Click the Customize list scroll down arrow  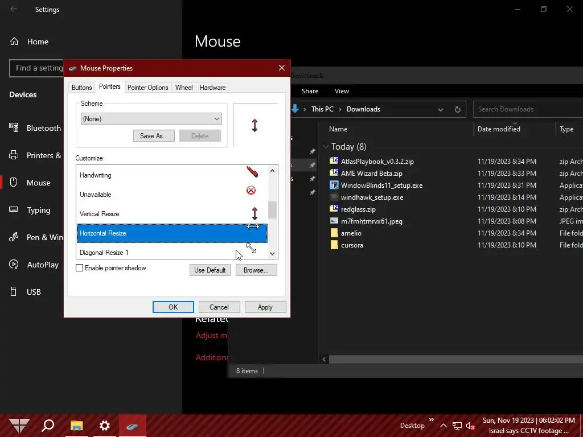(x=273, y=254)
